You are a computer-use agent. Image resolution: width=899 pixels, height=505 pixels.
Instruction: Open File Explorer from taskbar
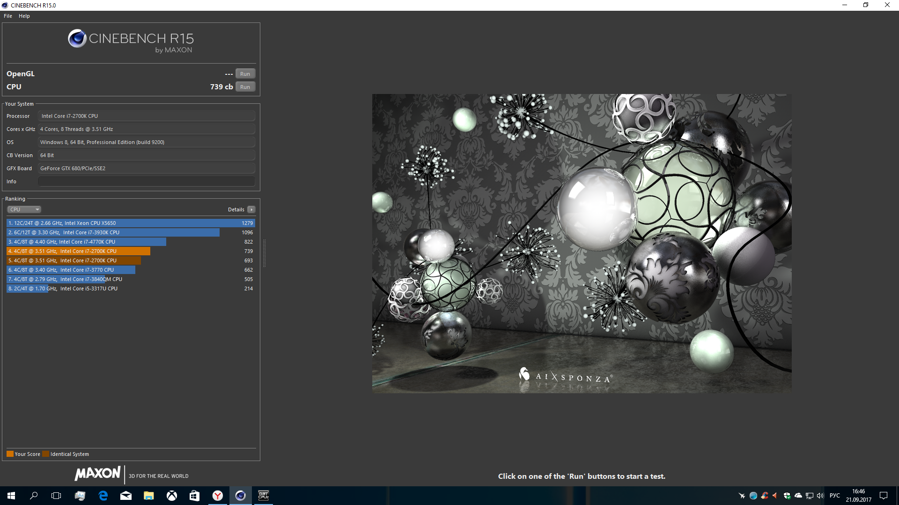coord(149,496)
